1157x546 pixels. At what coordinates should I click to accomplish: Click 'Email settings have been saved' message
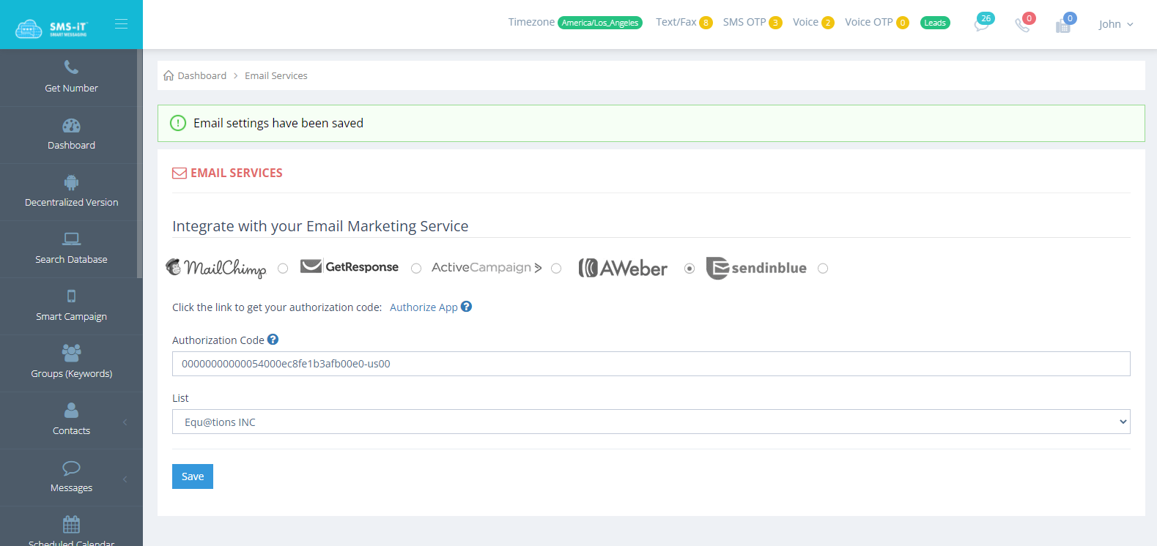pos(278,123)
